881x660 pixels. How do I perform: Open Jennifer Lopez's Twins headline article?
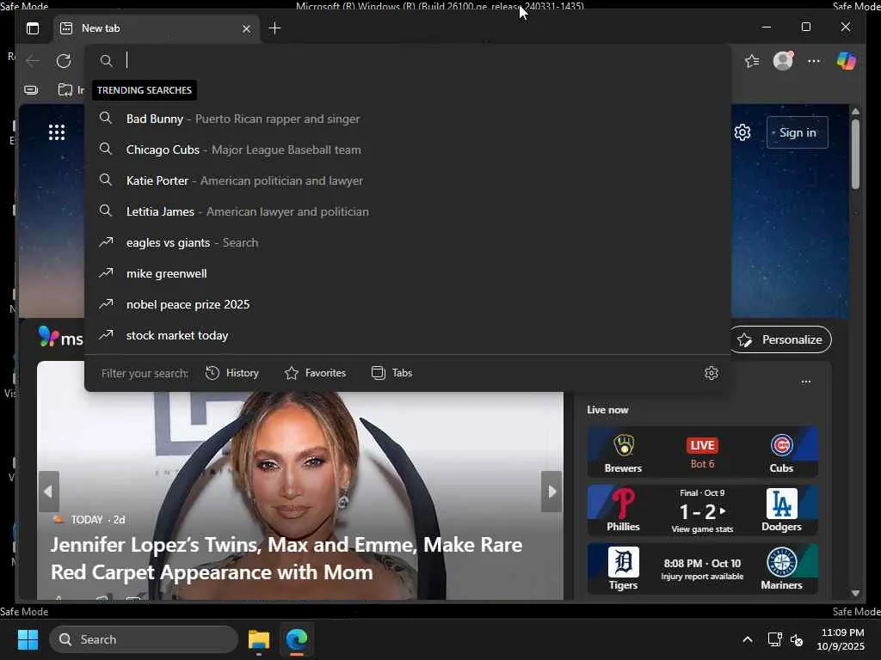coord(286,559)
